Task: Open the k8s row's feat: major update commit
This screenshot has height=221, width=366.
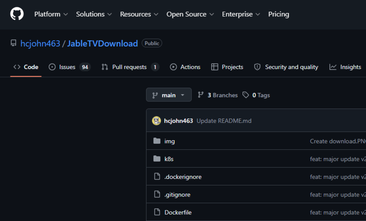Action: pos(338,159)
